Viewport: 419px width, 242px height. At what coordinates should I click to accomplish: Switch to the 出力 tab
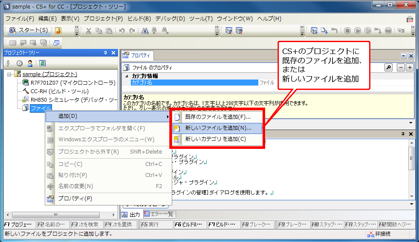[131, 214]
